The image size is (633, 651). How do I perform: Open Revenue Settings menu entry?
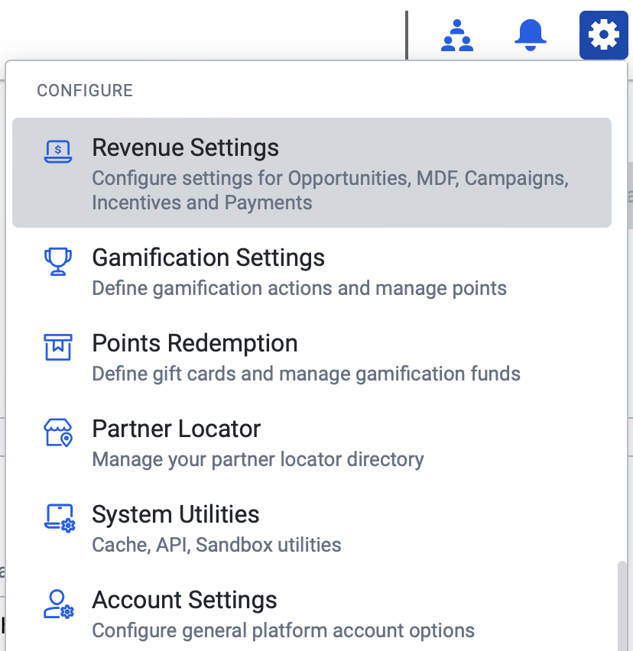click(x=312, y=173)
